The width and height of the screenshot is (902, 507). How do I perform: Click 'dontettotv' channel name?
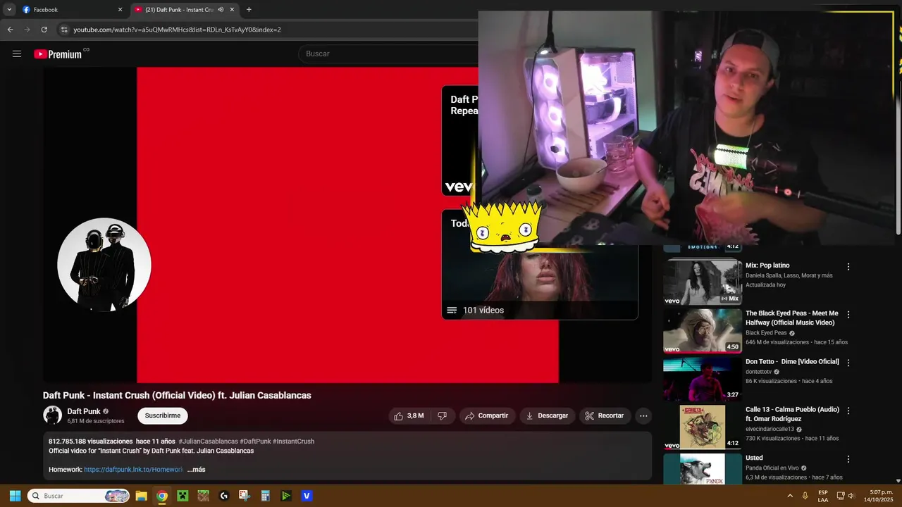tap(758, 372)
